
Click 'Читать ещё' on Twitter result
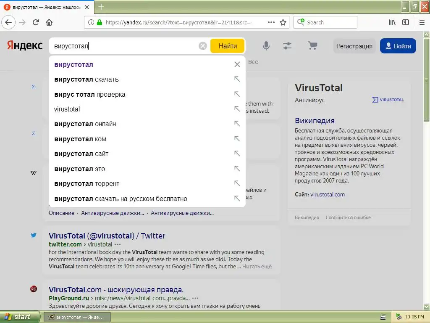coord(257,266)
